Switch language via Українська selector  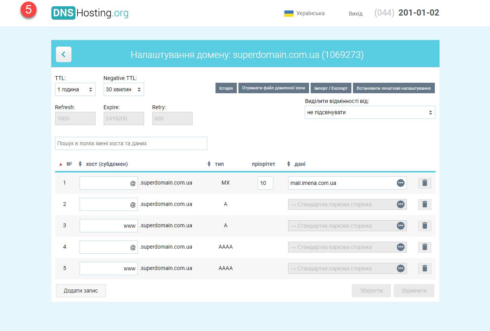point(304,14)
